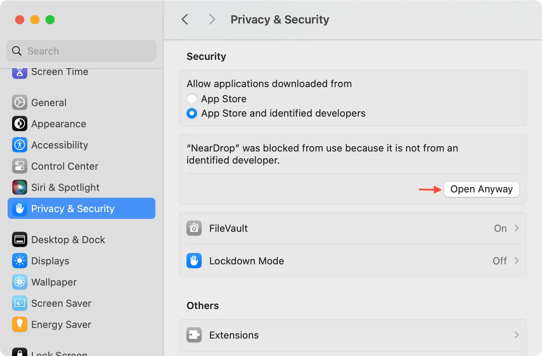Minimize window with the yellow button
This screenshot has width=542, height=356.
(x=35, y=20)
